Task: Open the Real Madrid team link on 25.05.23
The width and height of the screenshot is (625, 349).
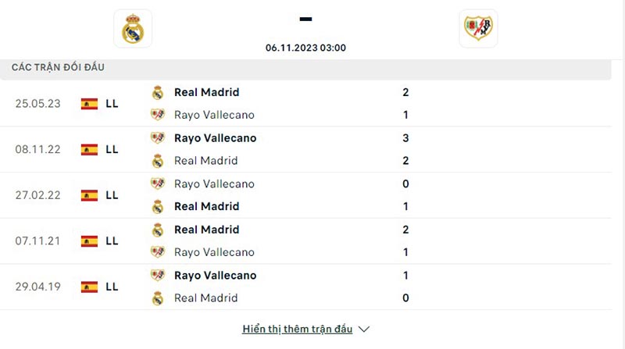Action: pyautogui.click(x=205, y=92)
